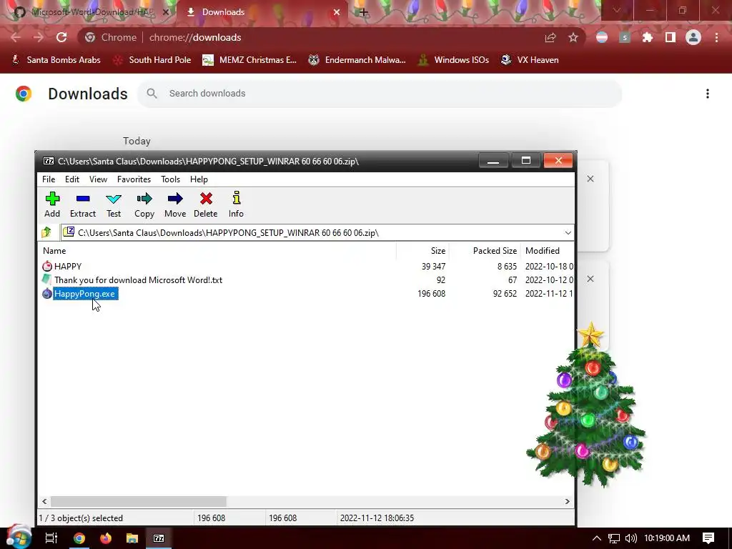This screenshot has height=549, width=732.
Task: Open the Favorites menu
Action: [x=134, y=179]
